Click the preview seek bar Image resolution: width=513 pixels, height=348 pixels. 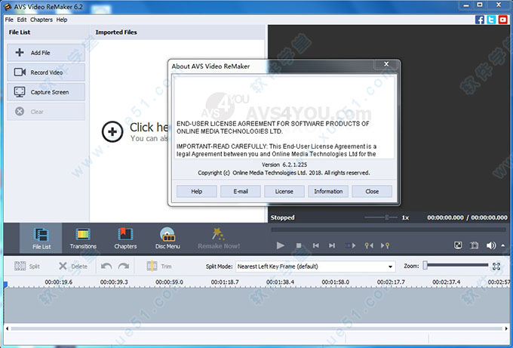(x=389, y=229)
